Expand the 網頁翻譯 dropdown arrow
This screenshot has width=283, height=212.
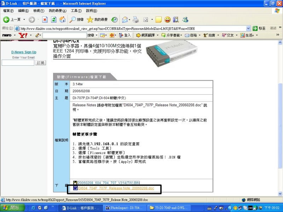157,35
